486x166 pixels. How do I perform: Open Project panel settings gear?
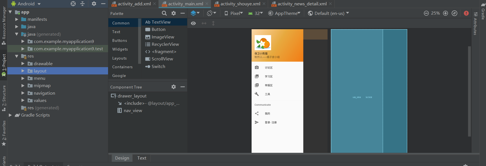pos(94,4)
